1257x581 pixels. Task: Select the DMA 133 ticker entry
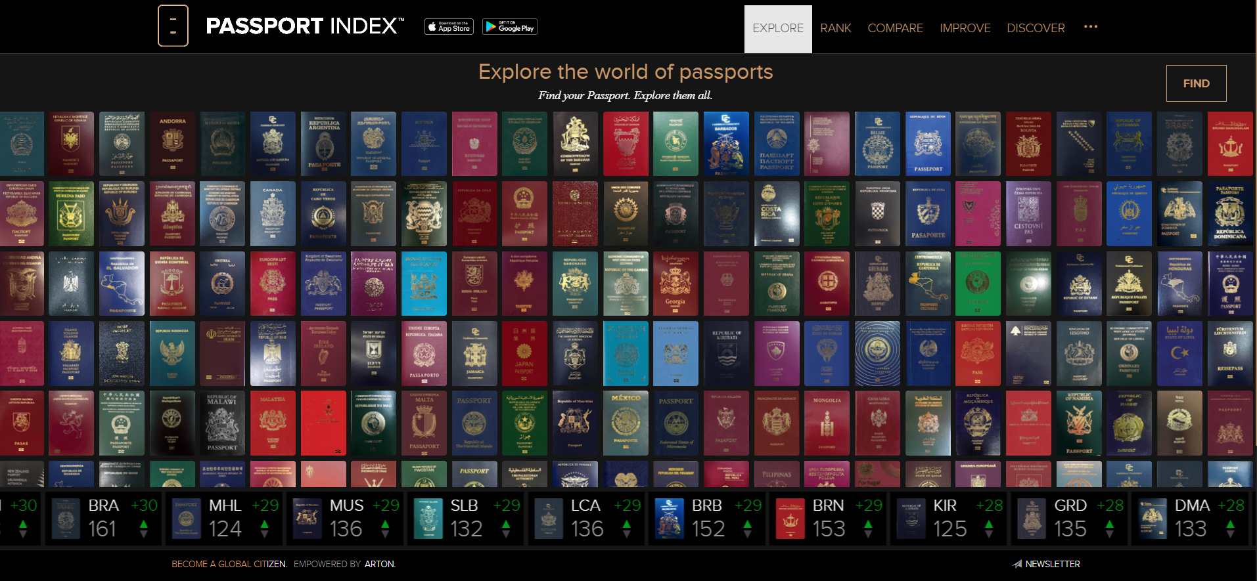tap(1190, 518)
